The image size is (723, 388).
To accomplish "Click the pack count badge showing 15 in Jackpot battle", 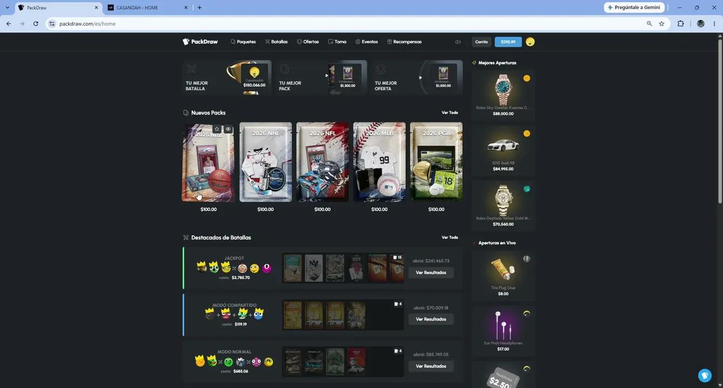I will pos(397,258).
